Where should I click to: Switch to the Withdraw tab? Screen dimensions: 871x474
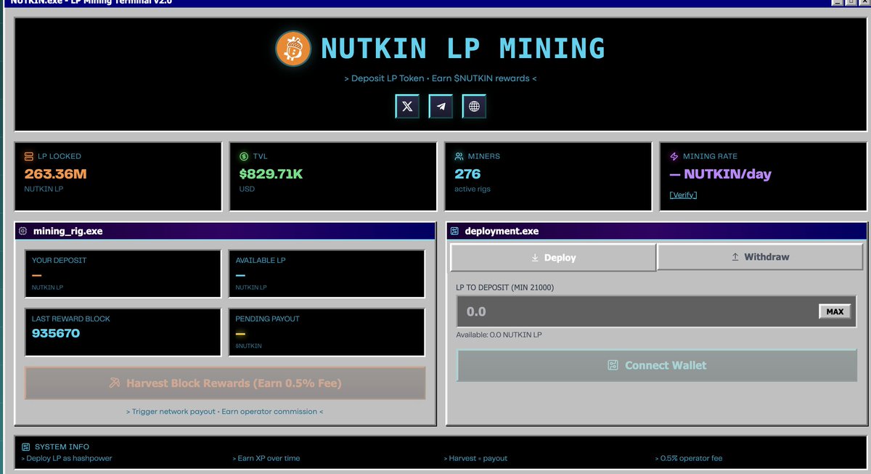(760, 257)
